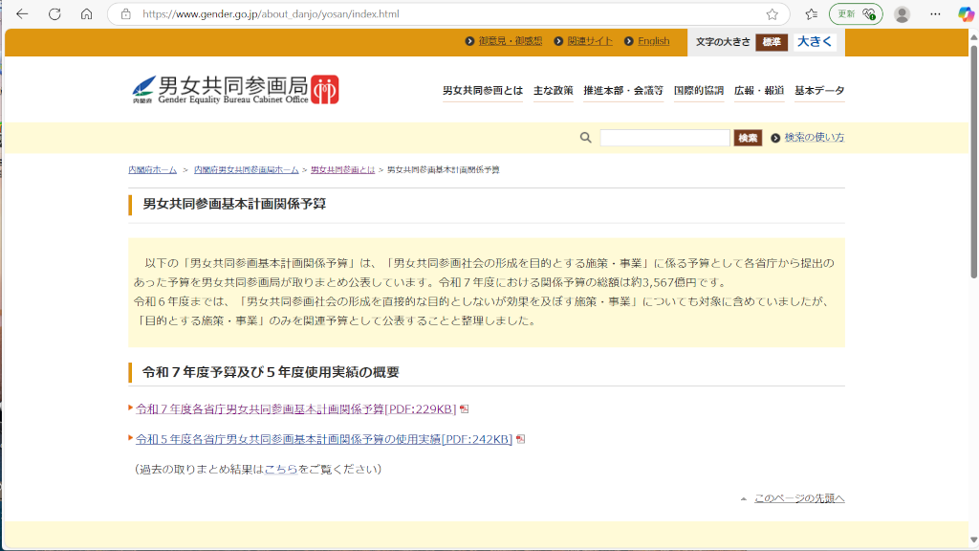Click the browser back arrow

point(22,14)
